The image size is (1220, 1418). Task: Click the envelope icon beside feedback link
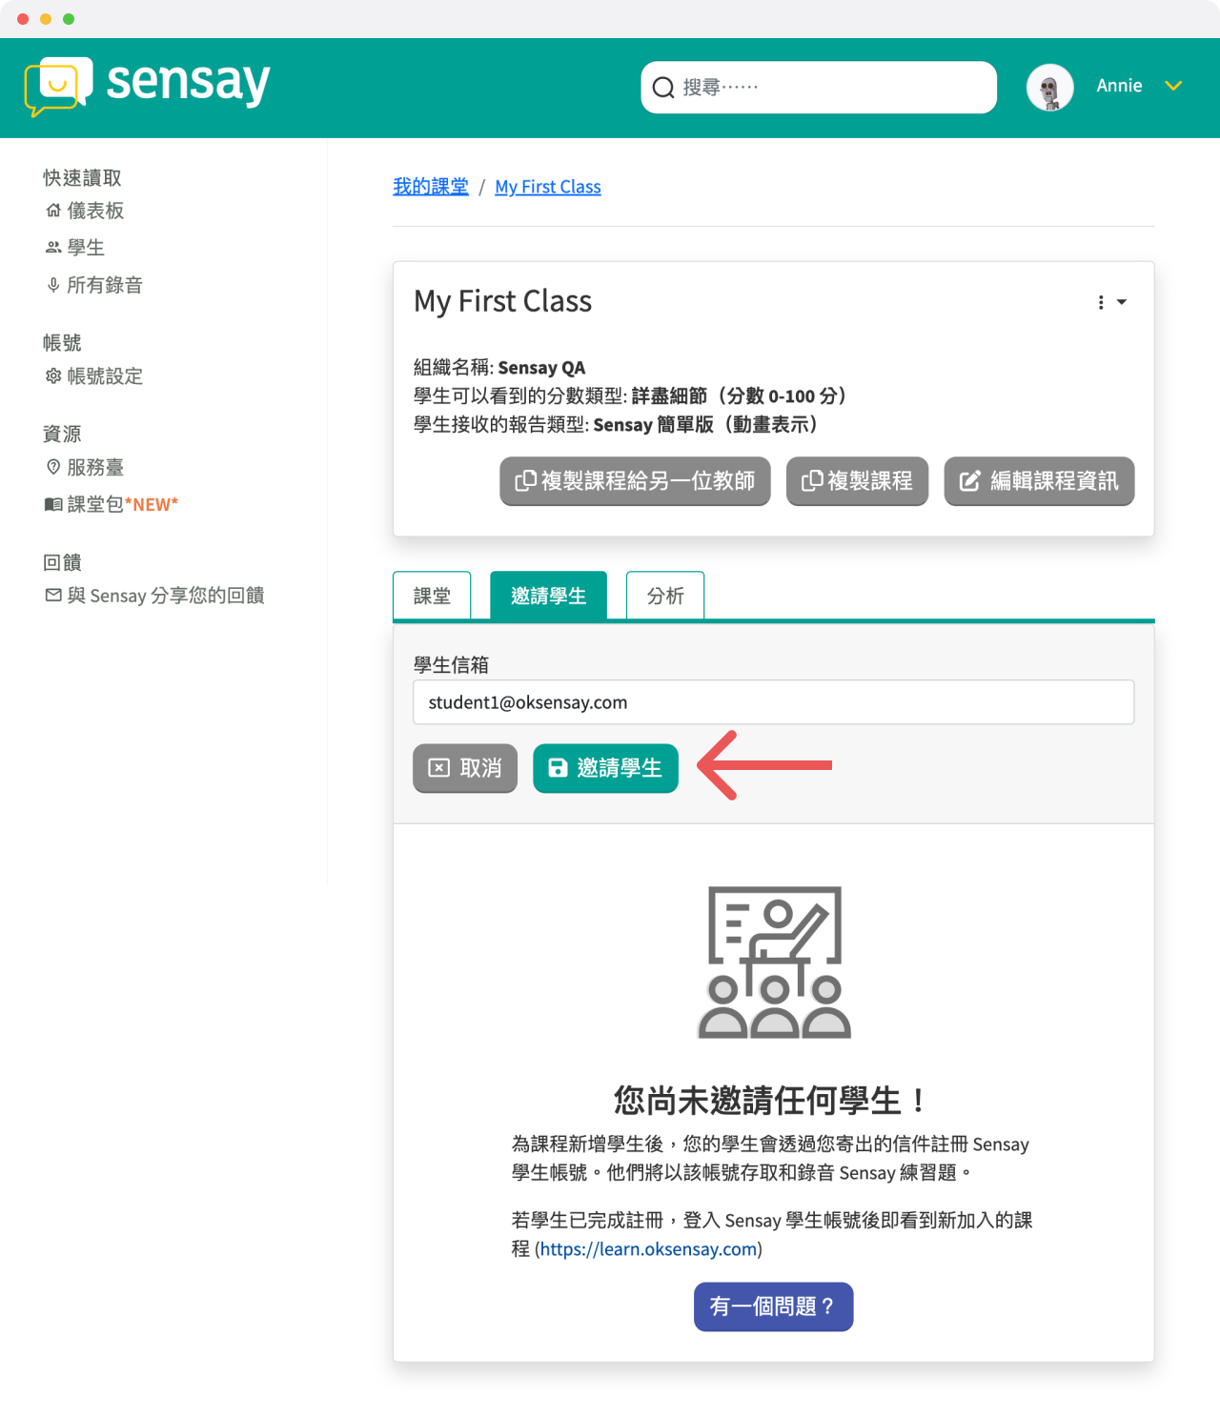53,596
